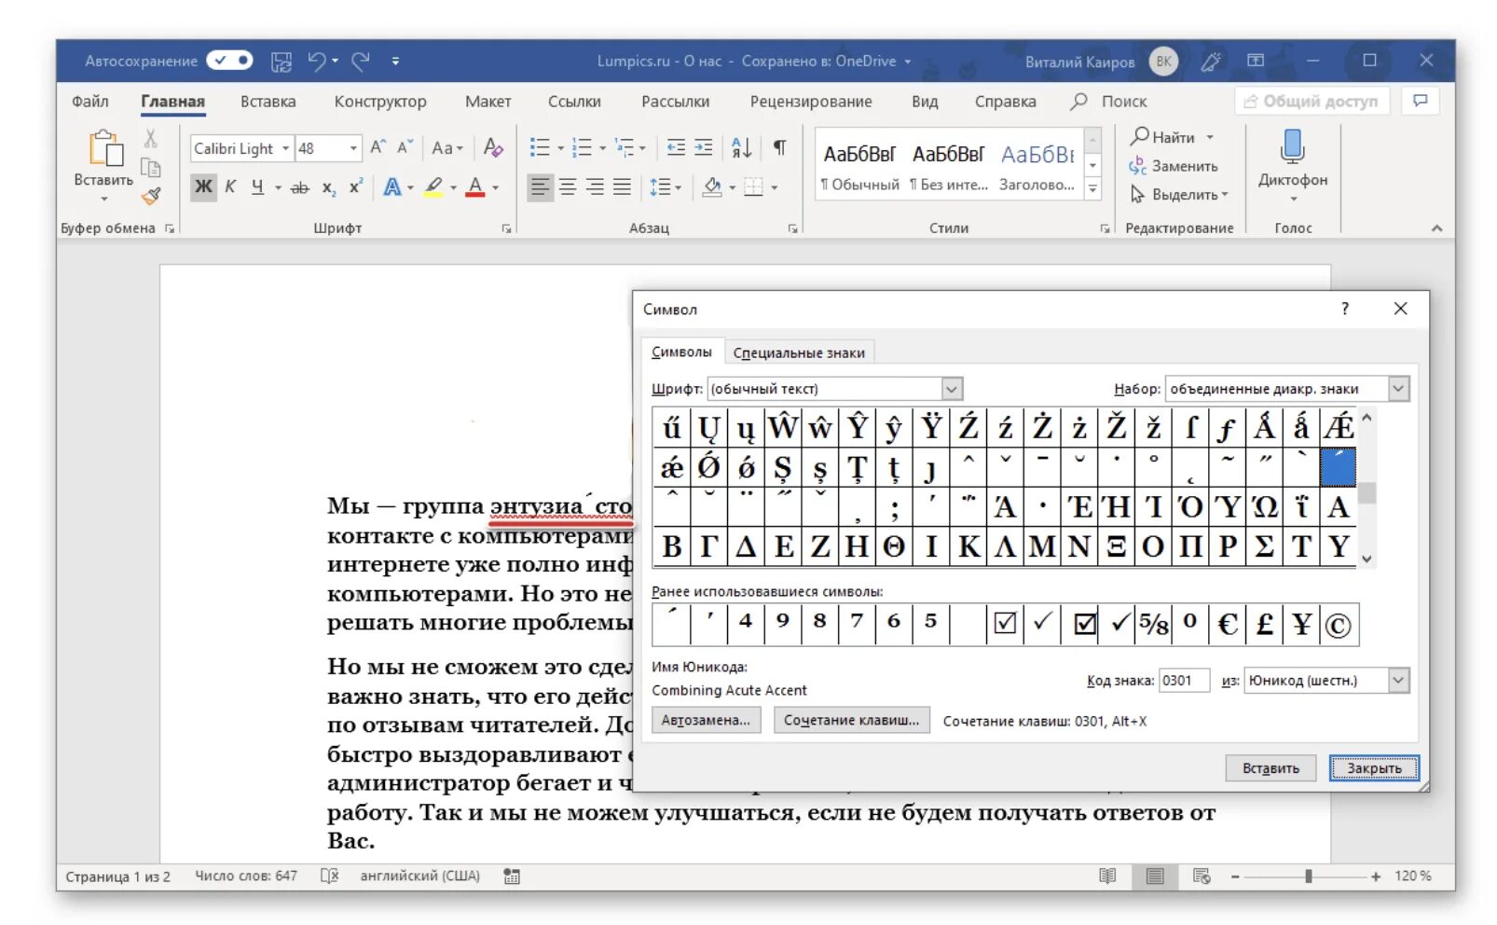Select Заголовок heading style

point(1037,166)
